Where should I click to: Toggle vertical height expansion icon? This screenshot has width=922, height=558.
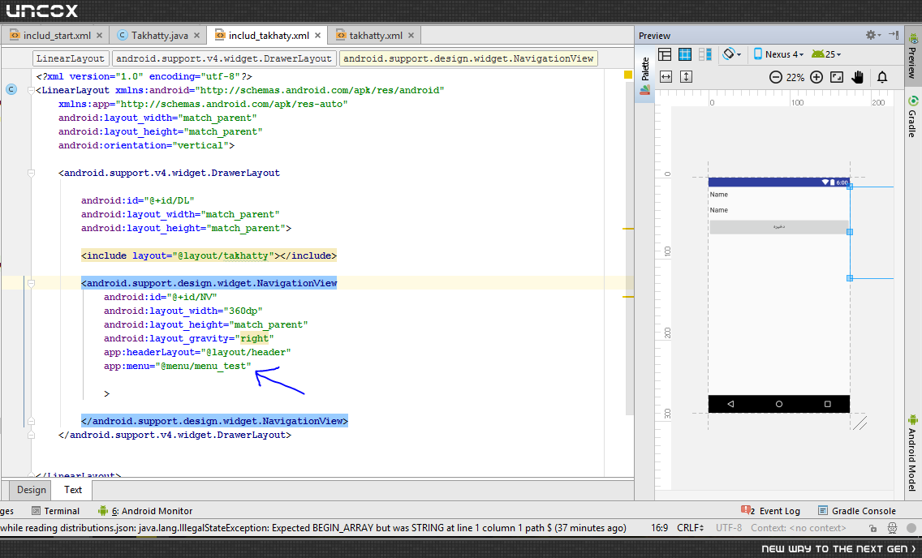pos(686,77)
